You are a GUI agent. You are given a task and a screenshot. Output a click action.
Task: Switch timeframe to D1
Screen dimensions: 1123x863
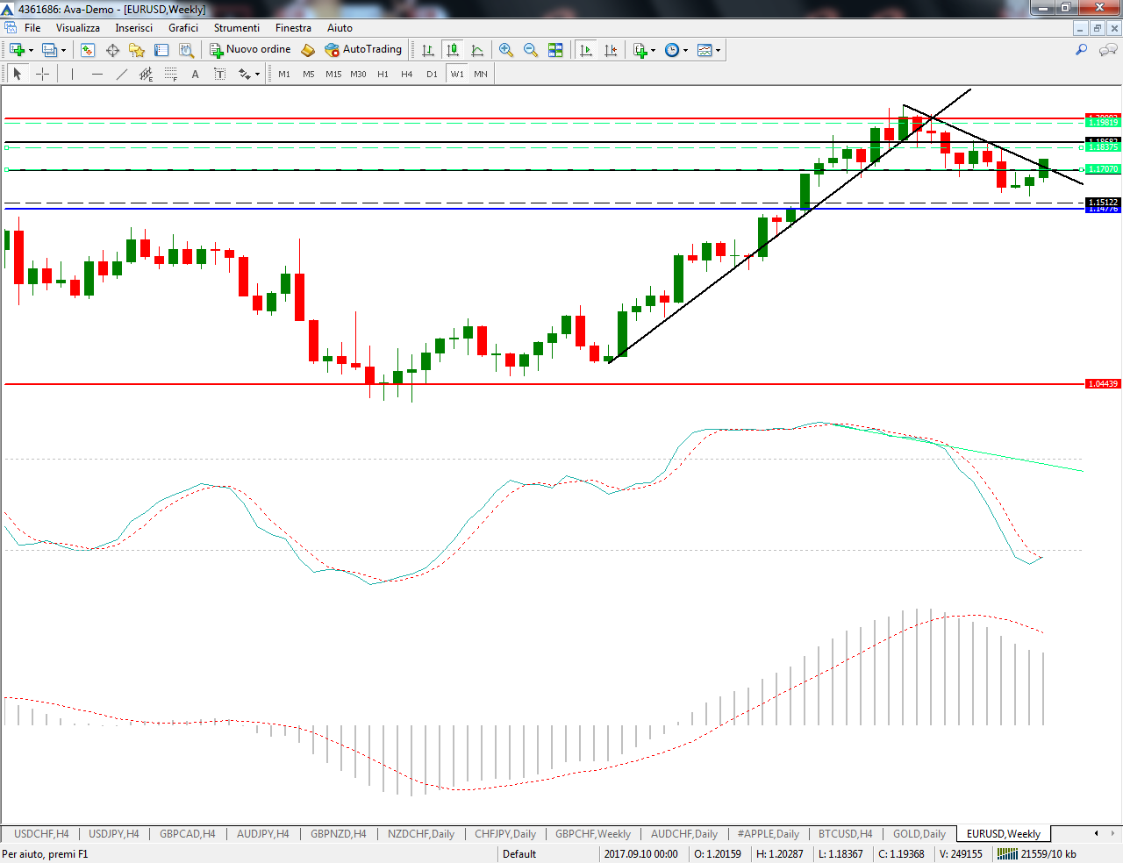click(x=432, y=75)
